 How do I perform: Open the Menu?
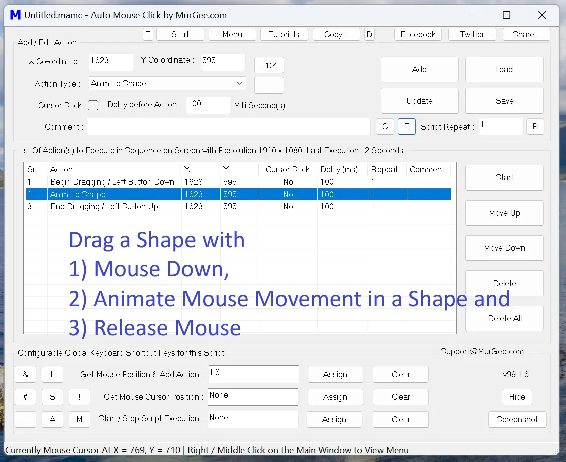coord(232,34)
